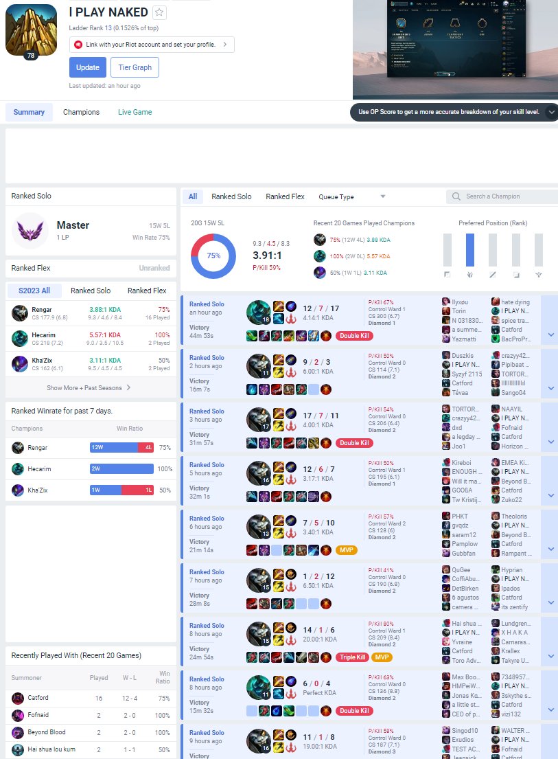Click the support position icon in Preferred Position
This screenshot has width=558, height=759.
coord(539,275)
